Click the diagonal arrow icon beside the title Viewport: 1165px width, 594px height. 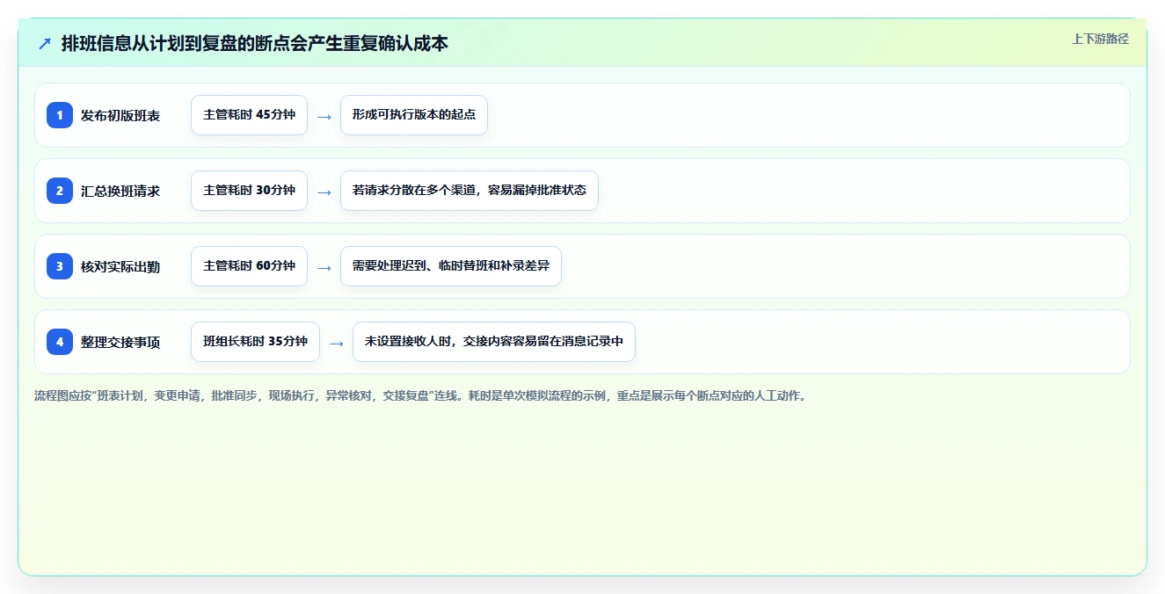pyautogui.click(x=45, y=44)
